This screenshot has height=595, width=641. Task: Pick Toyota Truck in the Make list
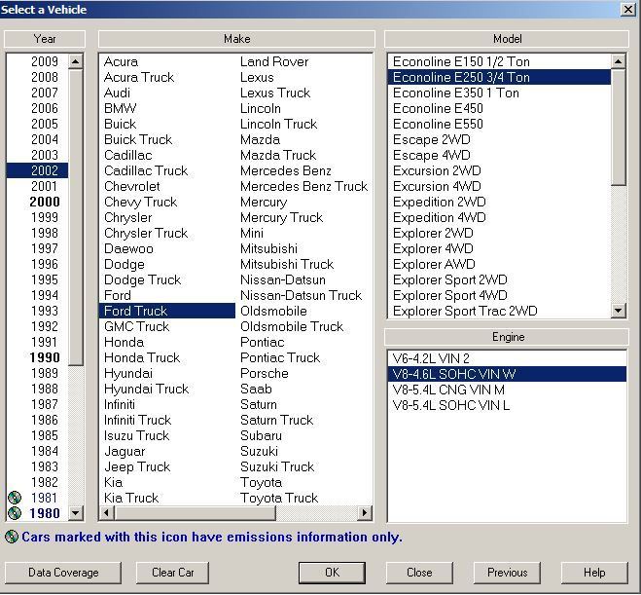[278, 498]
